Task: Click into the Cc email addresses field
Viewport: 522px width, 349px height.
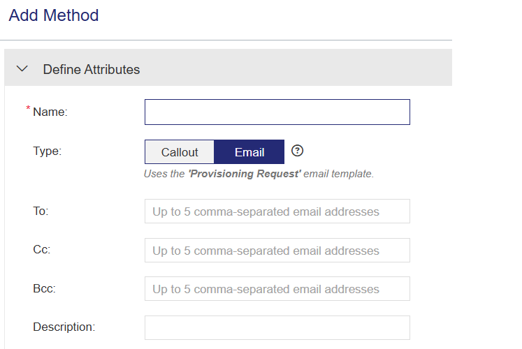Action: click(277, 251)
